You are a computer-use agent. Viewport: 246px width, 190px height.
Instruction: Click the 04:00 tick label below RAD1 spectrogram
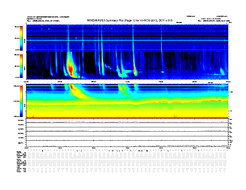click(60, 82)
